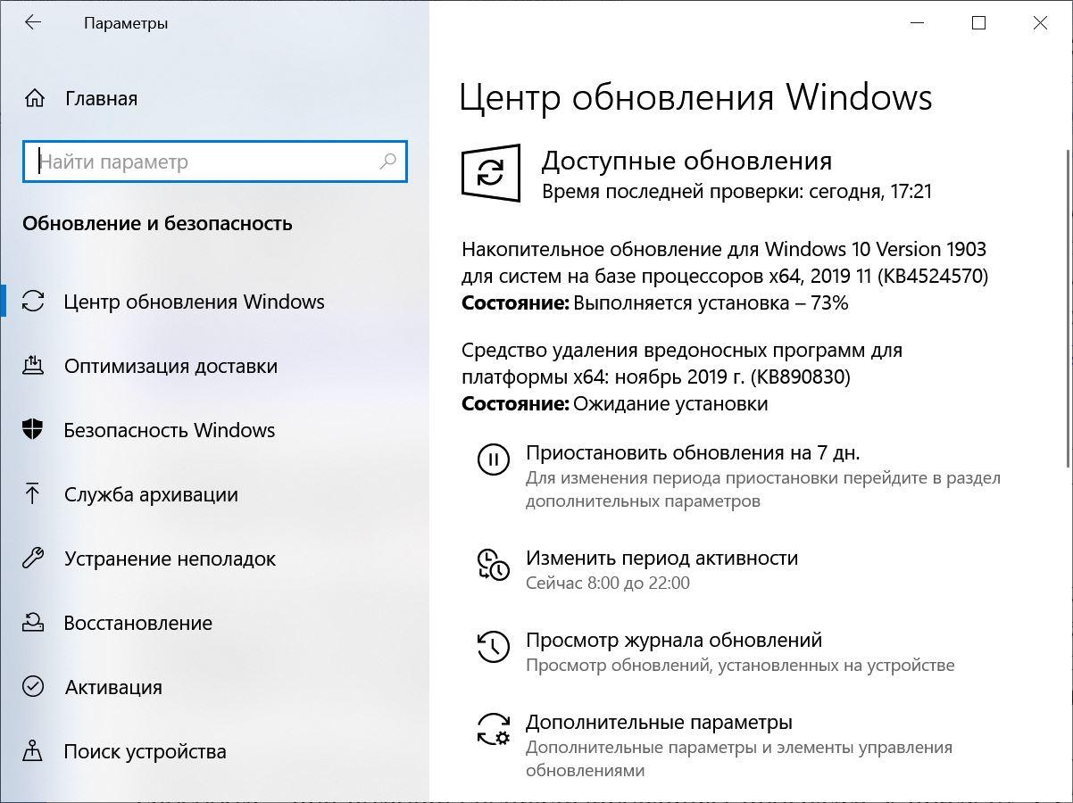This screenshot has width=1073, height=803.
Task: Select Центр обновления Windows in sidebar
Action: pyautogui.click(x=194, y=302)
